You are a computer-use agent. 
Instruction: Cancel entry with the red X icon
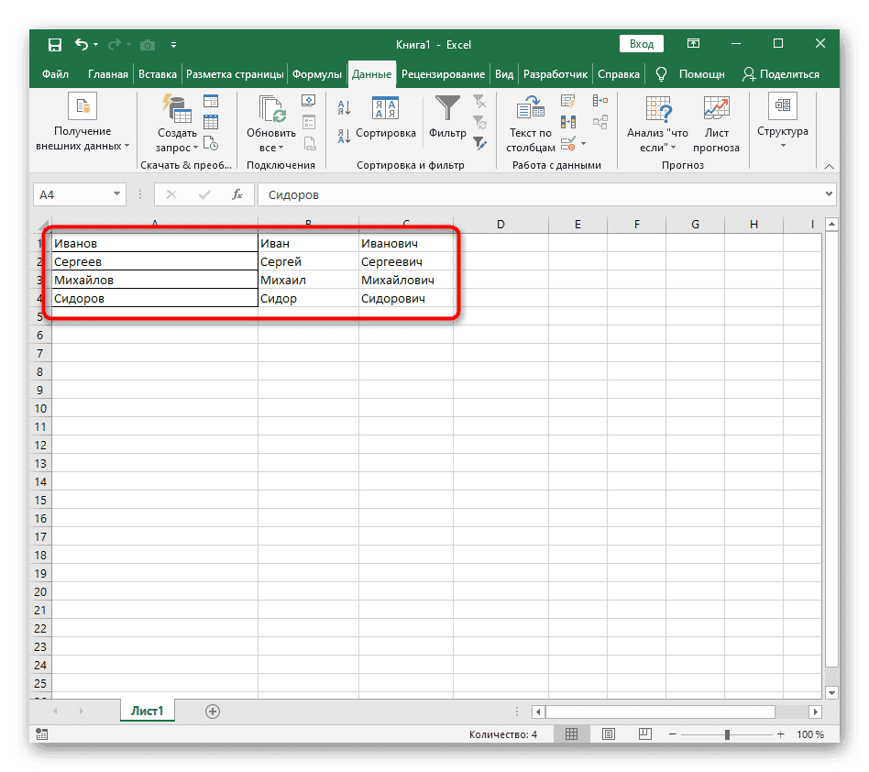[x=172, y=194]
